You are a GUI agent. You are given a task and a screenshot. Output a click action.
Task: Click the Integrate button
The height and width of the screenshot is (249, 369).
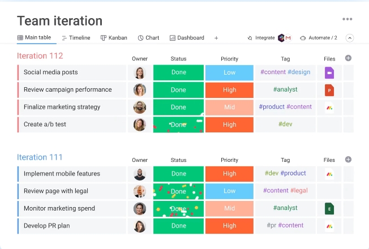(x=261, y=38)
